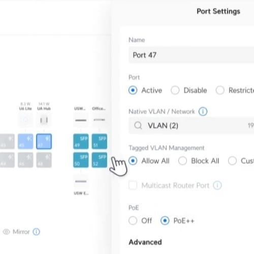
Task: Select SFP port 50
Action: tap(81, 160)
